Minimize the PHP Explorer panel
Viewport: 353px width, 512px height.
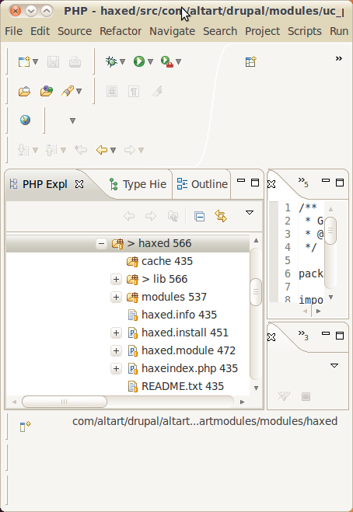pos(241,180)
